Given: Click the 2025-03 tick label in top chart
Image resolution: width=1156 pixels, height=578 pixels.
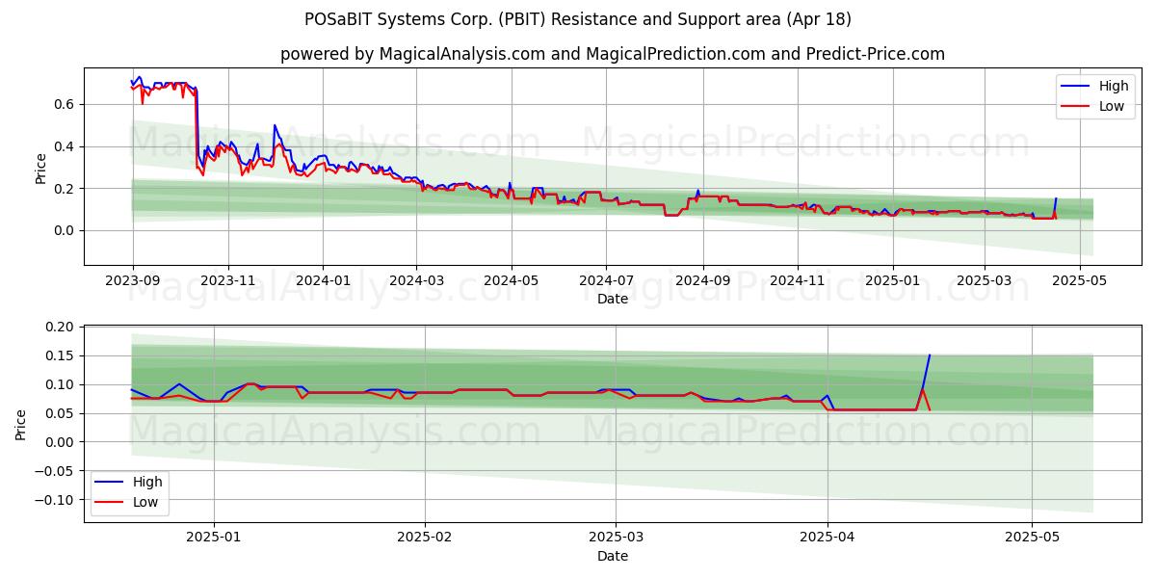Looking at the screenshot, I should (985, 279).
